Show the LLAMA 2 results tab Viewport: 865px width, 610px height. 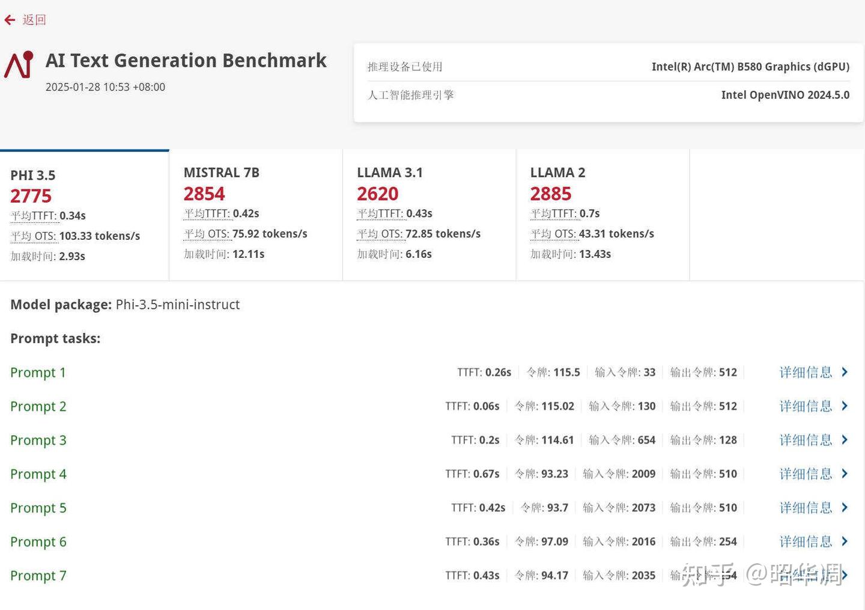[602, 214]
